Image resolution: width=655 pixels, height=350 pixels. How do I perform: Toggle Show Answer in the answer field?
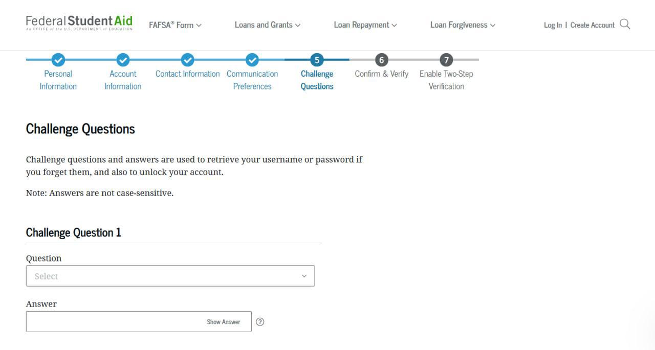pos(223,322)
